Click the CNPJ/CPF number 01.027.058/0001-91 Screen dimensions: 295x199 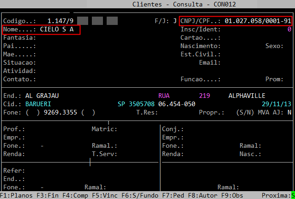258,21
